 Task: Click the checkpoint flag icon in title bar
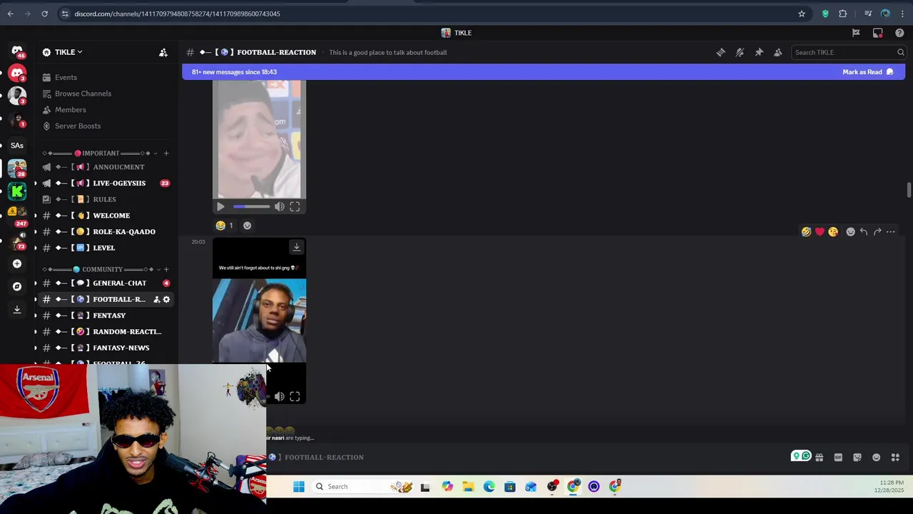tap(856, 33)
